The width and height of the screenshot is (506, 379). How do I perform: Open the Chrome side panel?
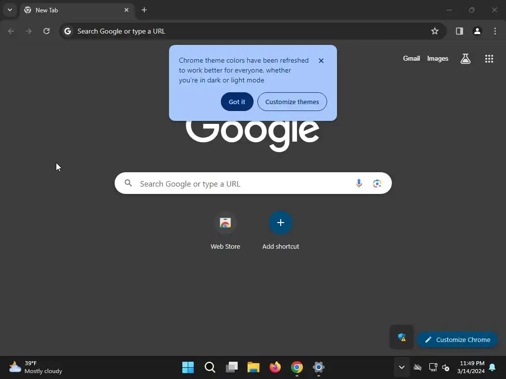pyautogui.click(x=459, y=31)
